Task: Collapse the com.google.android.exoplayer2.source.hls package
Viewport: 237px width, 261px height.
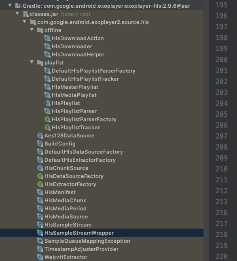Action: (x=25, y=21)
